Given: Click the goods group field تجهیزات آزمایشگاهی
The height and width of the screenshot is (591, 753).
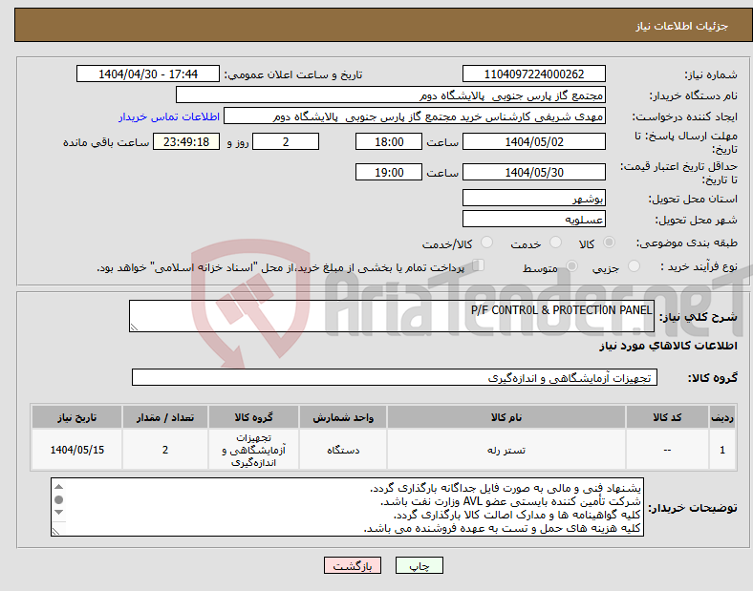Looking at the screenshot, I should tap(395, 377).
